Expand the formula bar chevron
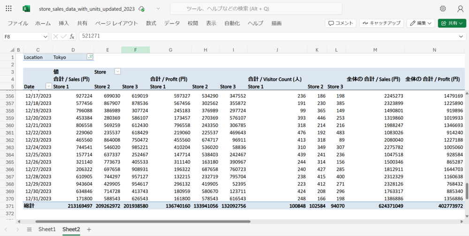Image resolution: width=469 pixels, height=236 pixels. point(461,36)
